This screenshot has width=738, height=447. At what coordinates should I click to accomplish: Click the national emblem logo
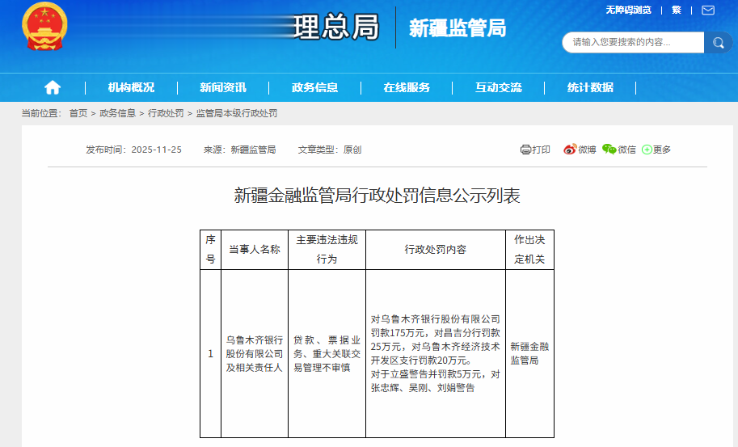pyautogui.click(x=44, y=27)
